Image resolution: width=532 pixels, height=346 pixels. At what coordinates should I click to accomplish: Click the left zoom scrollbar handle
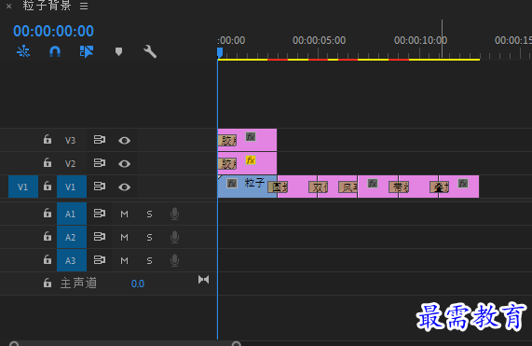14,343
